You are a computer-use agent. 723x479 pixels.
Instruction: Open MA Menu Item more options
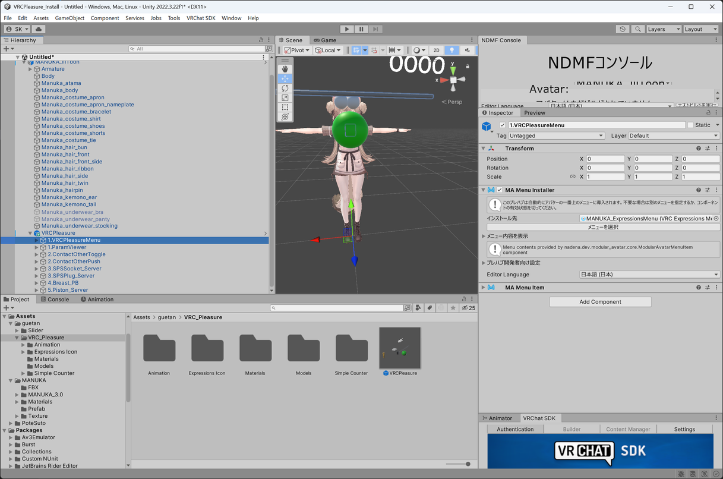coord(716,288)
